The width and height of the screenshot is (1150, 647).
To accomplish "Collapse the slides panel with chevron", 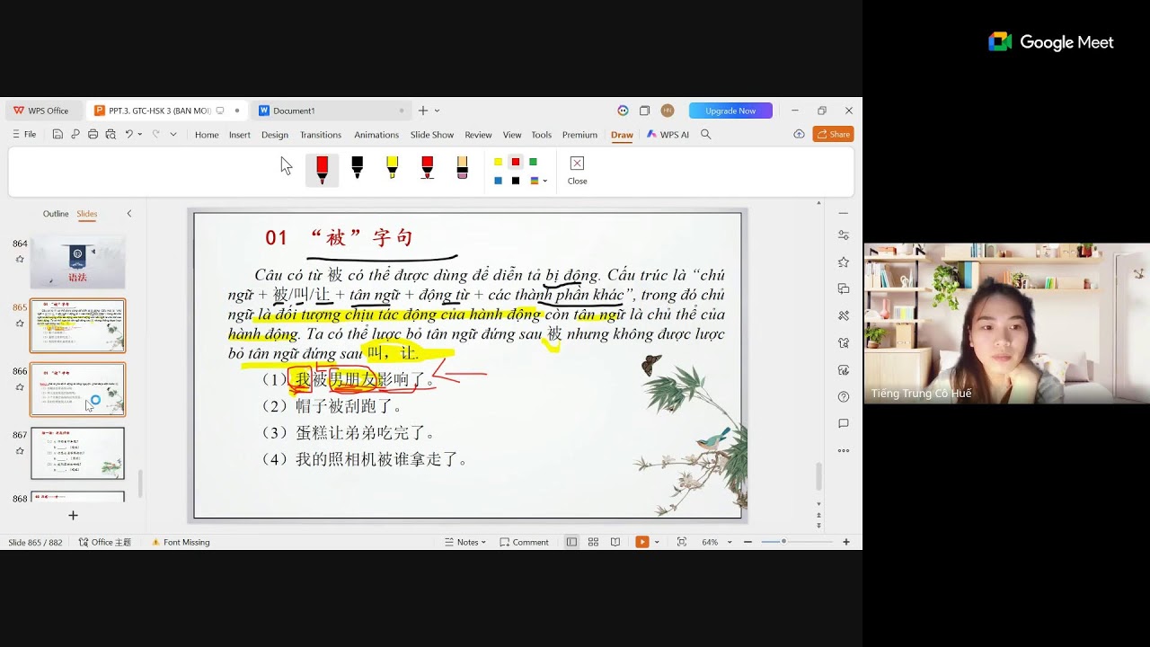I will (128, 214).
